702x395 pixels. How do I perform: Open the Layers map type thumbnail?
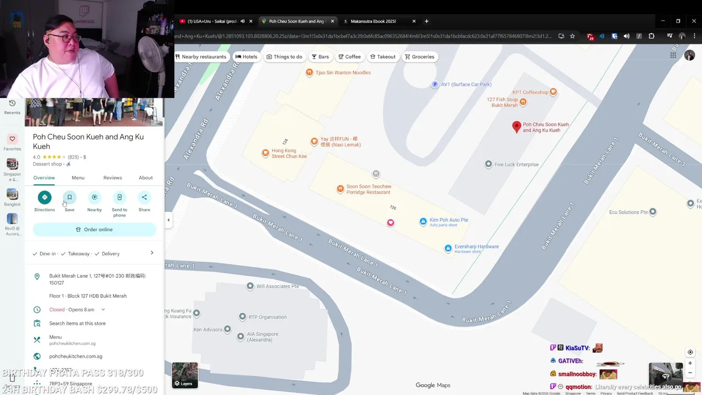(185, 375)
